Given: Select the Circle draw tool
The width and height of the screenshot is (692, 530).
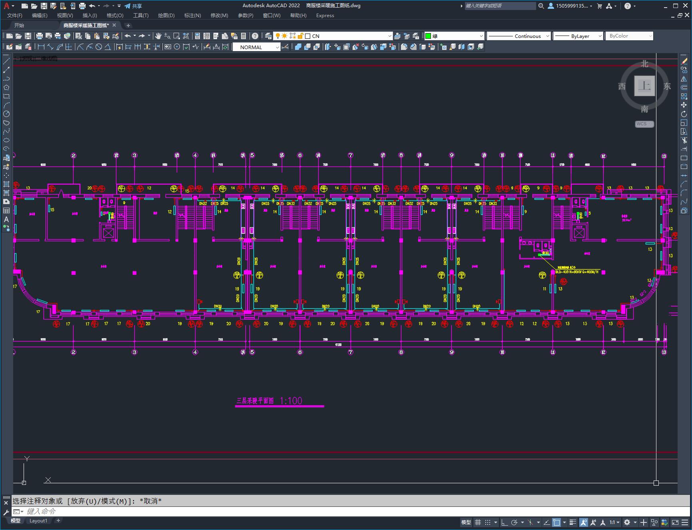Looking at the screenshot, I should [x=6, y=114].
